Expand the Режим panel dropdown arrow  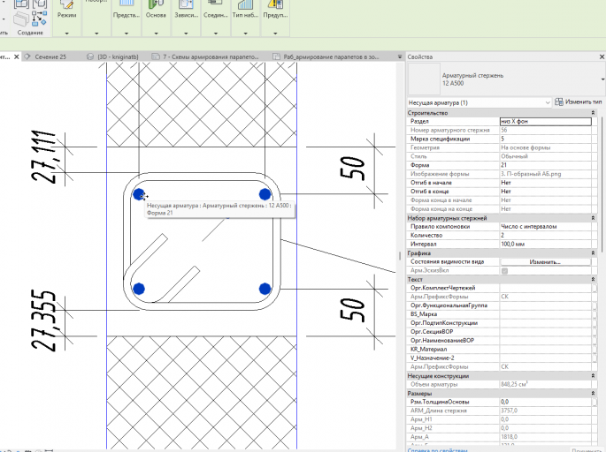(66, 34)
